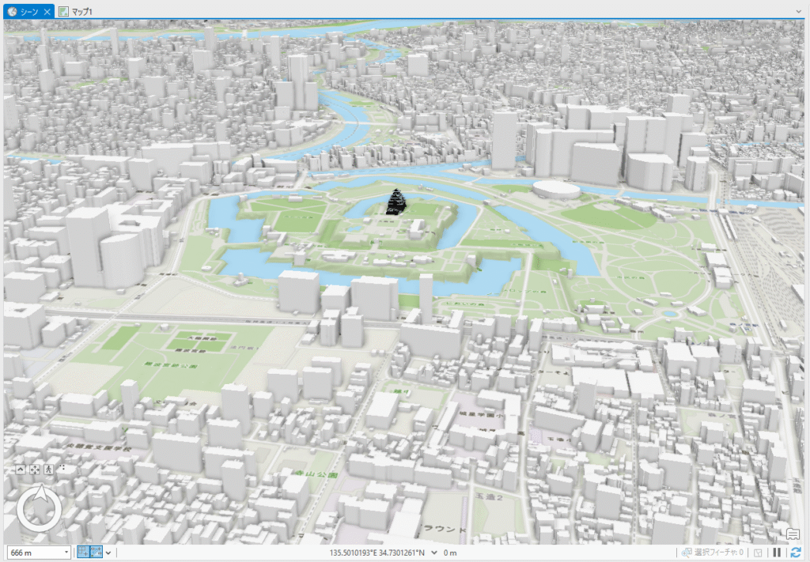
Task: Click the full extent icon above the compass
Action: [x=36, y=470]
